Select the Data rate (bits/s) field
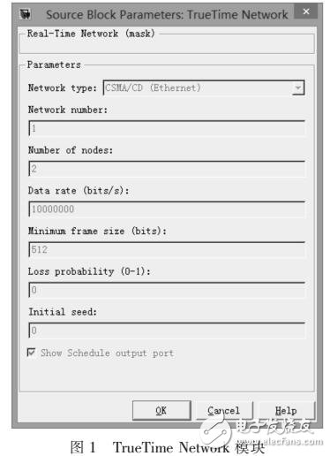 click(167, 209)
